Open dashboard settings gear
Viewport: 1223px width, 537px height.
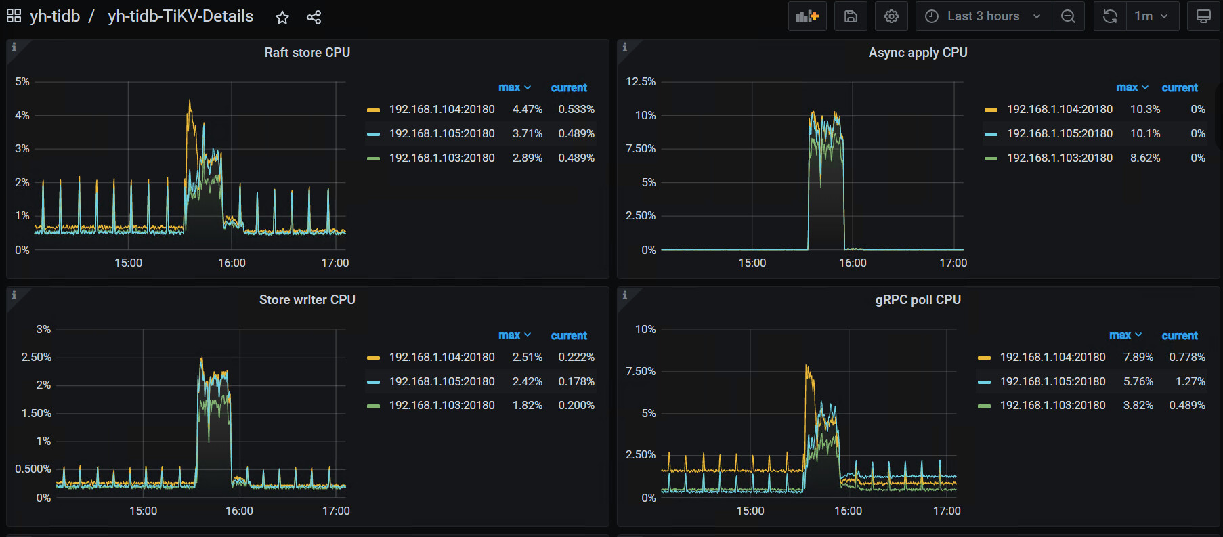[x=891, y=16]
